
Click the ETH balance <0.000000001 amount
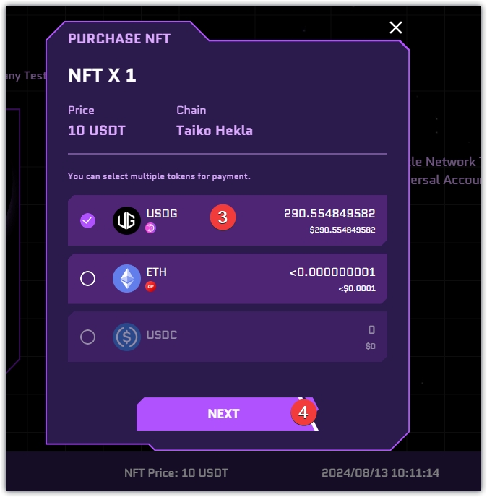(x=332, y=272)
